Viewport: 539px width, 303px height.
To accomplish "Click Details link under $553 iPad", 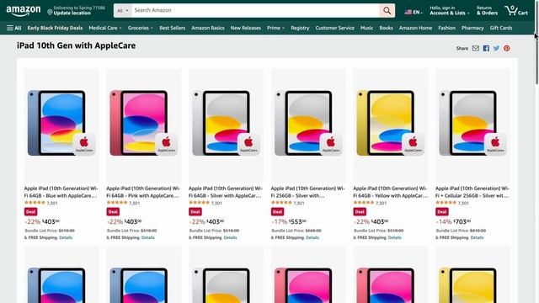I will pos(312,237).
